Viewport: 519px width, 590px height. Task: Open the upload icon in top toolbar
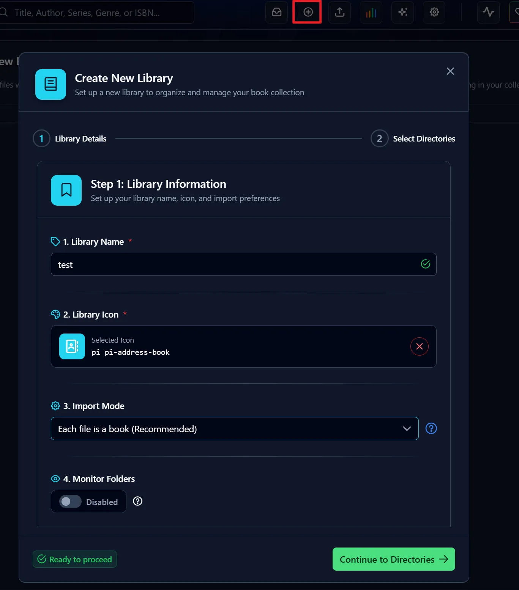point(340,12)
